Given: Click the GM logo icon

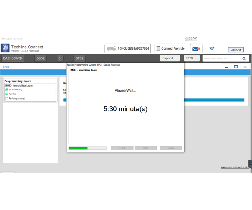Looking at the screenshot, I should (x=5, y=48).
